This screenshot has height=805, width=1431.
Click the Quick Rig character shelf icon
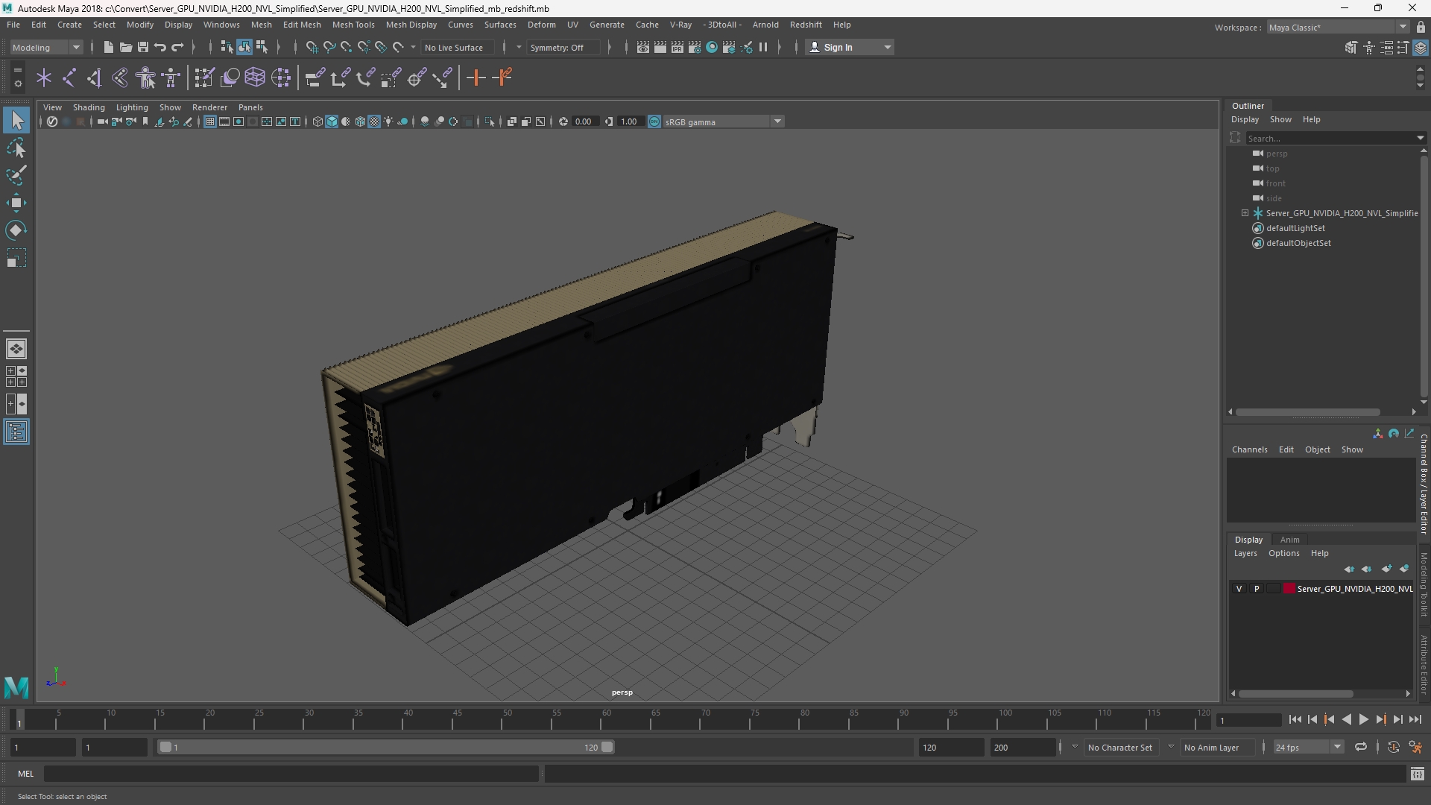146,78
